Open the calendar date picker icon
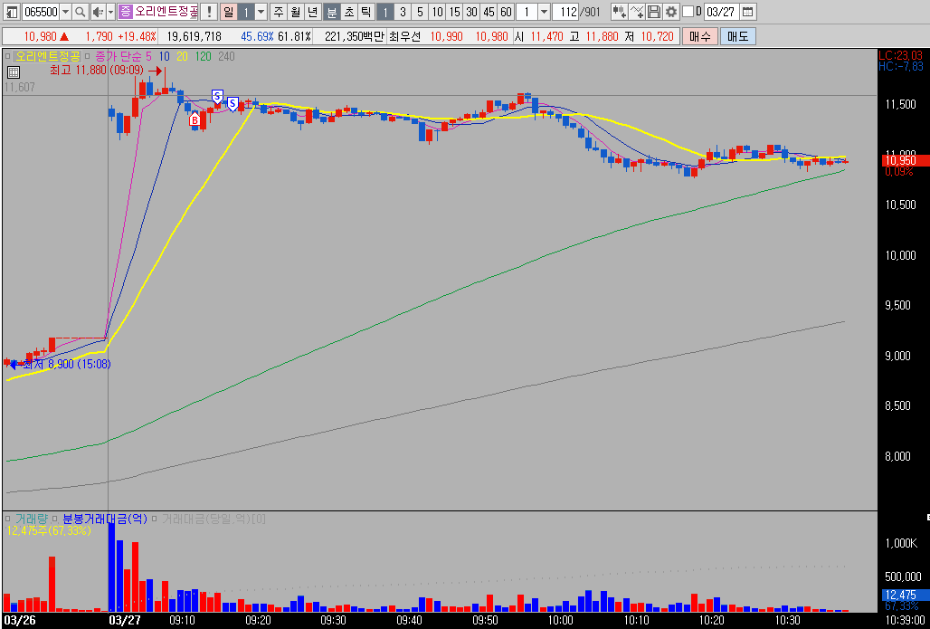This screenshot has height=629, width=930. [748, 11]
